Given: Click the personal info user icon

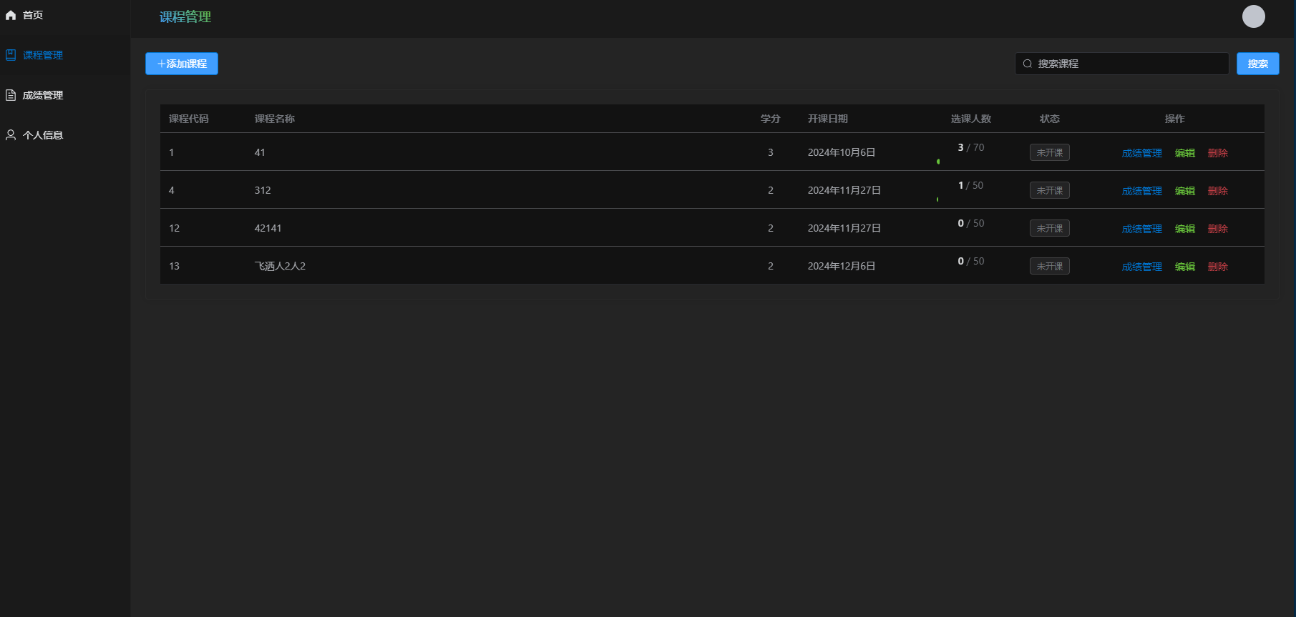Looking at the screenshot, I should [x=11, y=135].
